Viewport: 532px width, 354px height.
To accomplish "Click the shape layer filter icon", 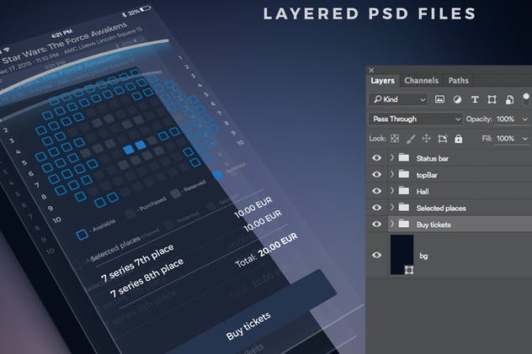I will [x=492, y=100].
